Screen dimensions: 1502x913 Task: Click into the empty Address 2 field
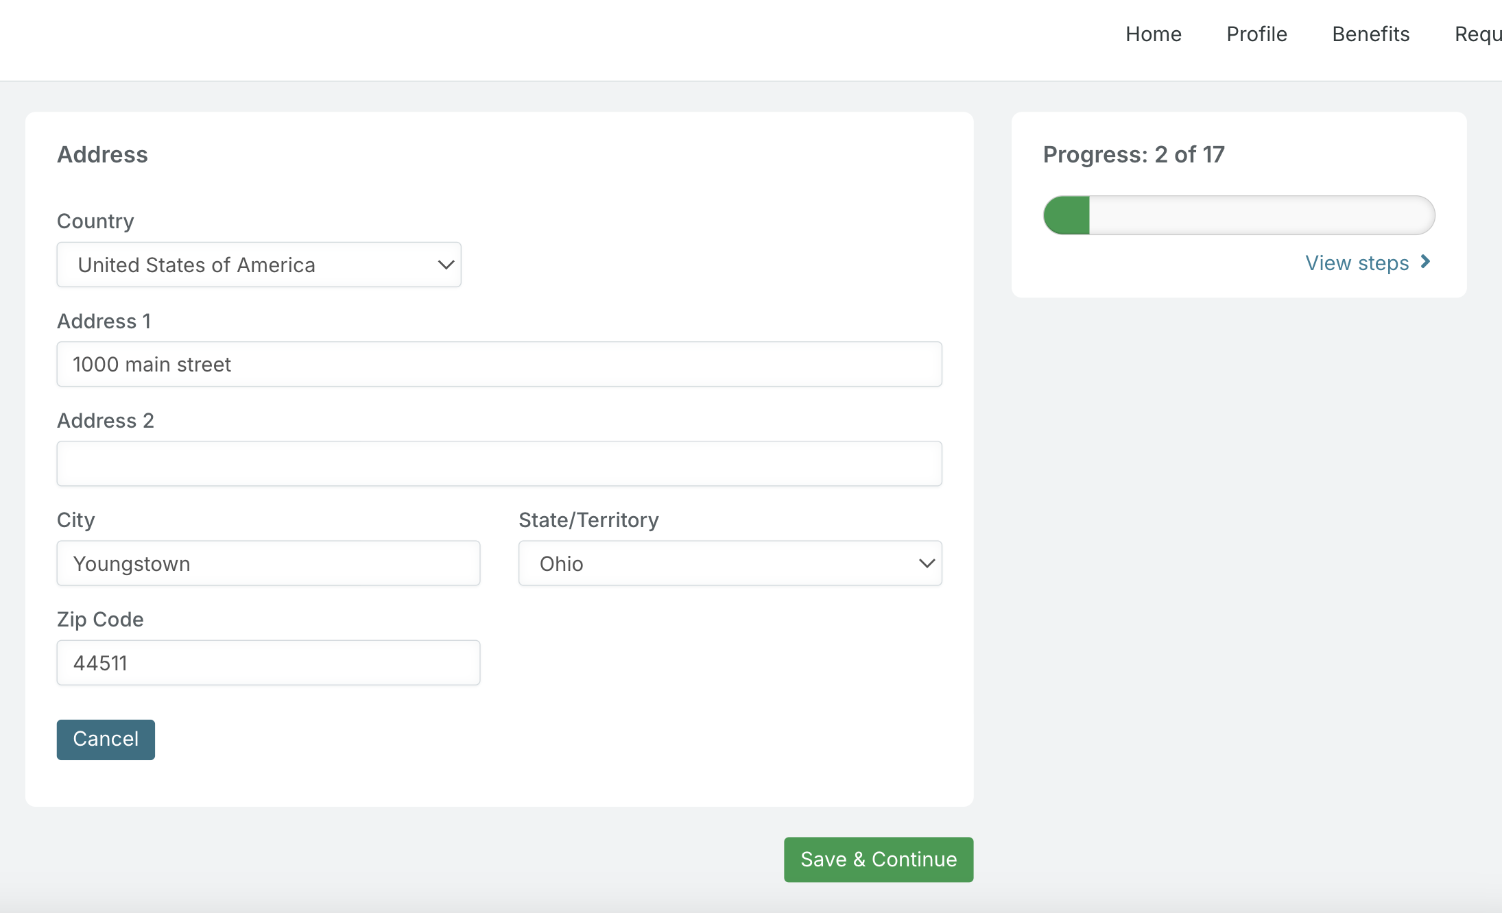499,463
